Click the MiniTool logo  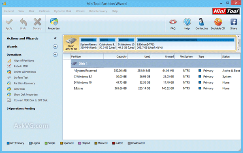pyautogui.click(x=226, y=11)
